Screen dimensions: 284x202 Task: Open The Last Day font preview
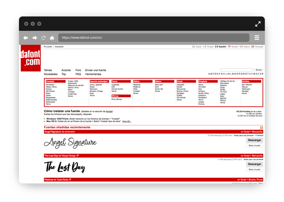[65, 167]
